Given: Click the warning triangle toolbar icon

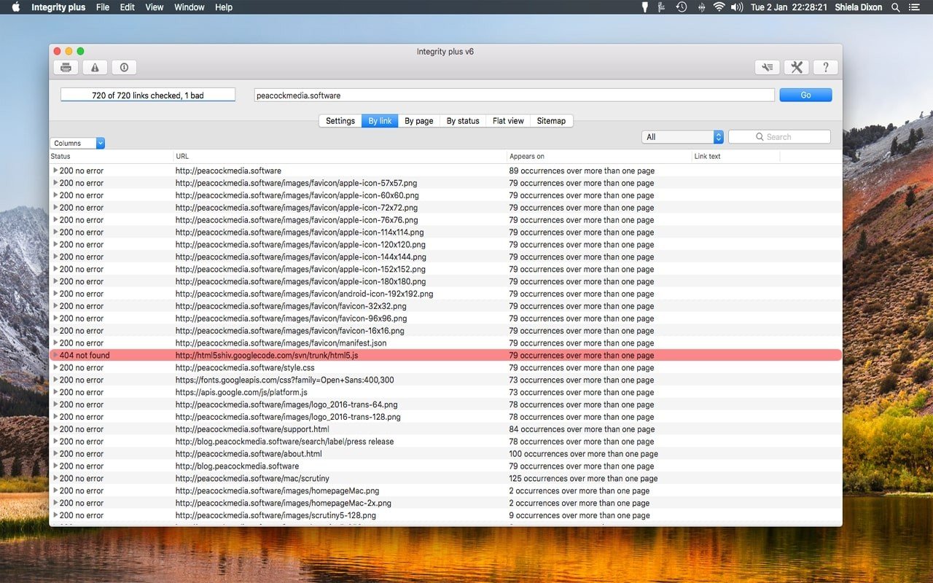Looking at the screenshot, I should click(x=95, y=68).
